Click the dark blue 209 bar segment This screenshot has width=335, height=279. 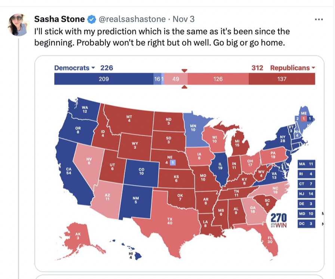click(x=104, y=79)
